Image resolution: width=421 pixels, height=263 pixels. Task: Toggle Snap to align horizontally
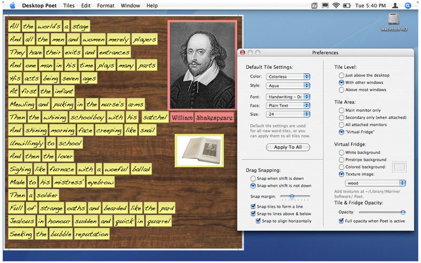pyautogui.click(x=284, y=221)
